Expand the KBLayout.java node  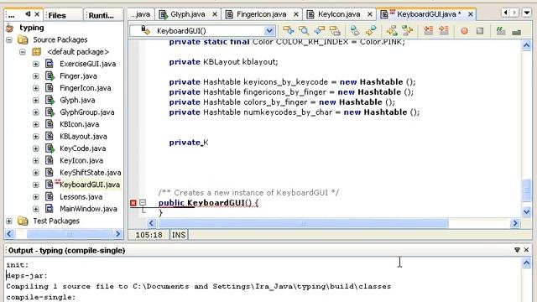(x=35, y=137)
